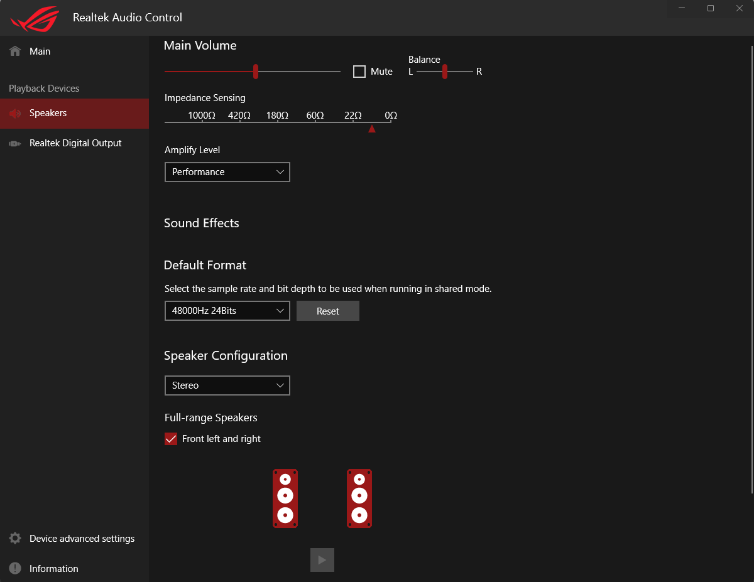Toggle the Mute checkbox
The height and width of the screenshot is (582, 754).
tap(359, 72)
